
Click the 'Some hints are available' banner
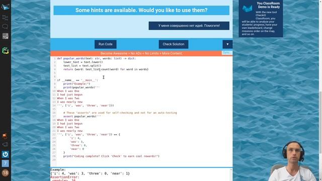(x=141, y=10)
